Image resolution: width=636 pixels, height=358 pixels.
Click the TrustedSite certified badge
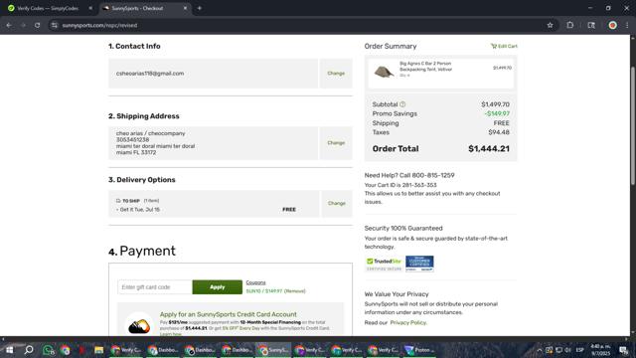tap(384, 264)
